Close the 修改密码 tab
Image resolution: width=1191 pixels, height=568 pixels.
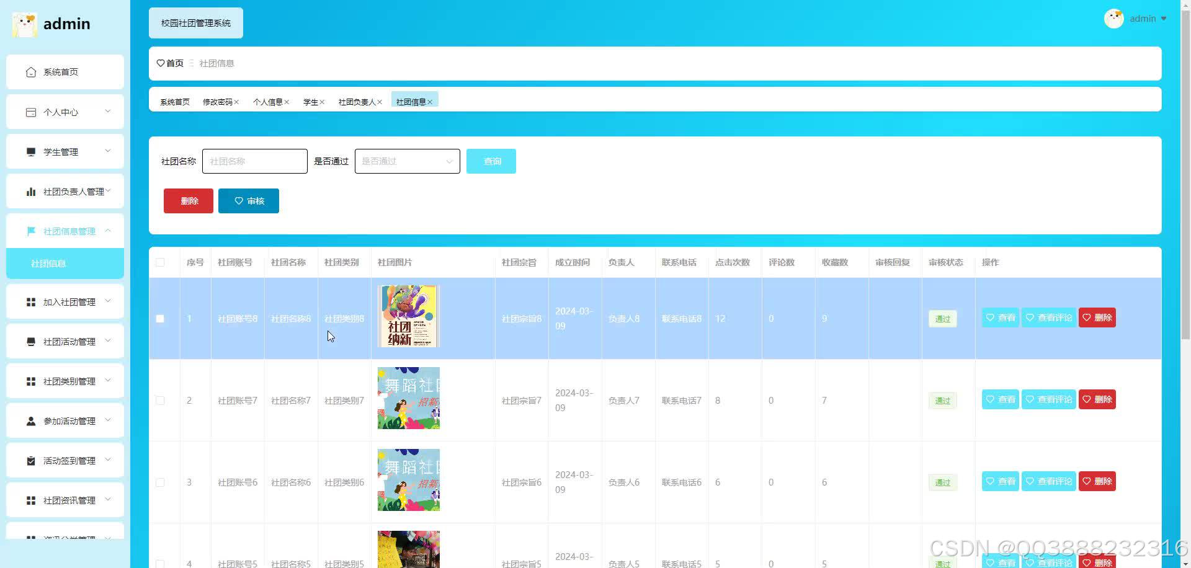236,102
